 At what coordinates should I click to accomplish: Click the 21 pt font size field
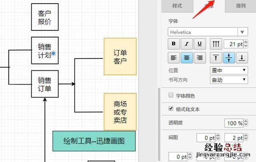234,44
